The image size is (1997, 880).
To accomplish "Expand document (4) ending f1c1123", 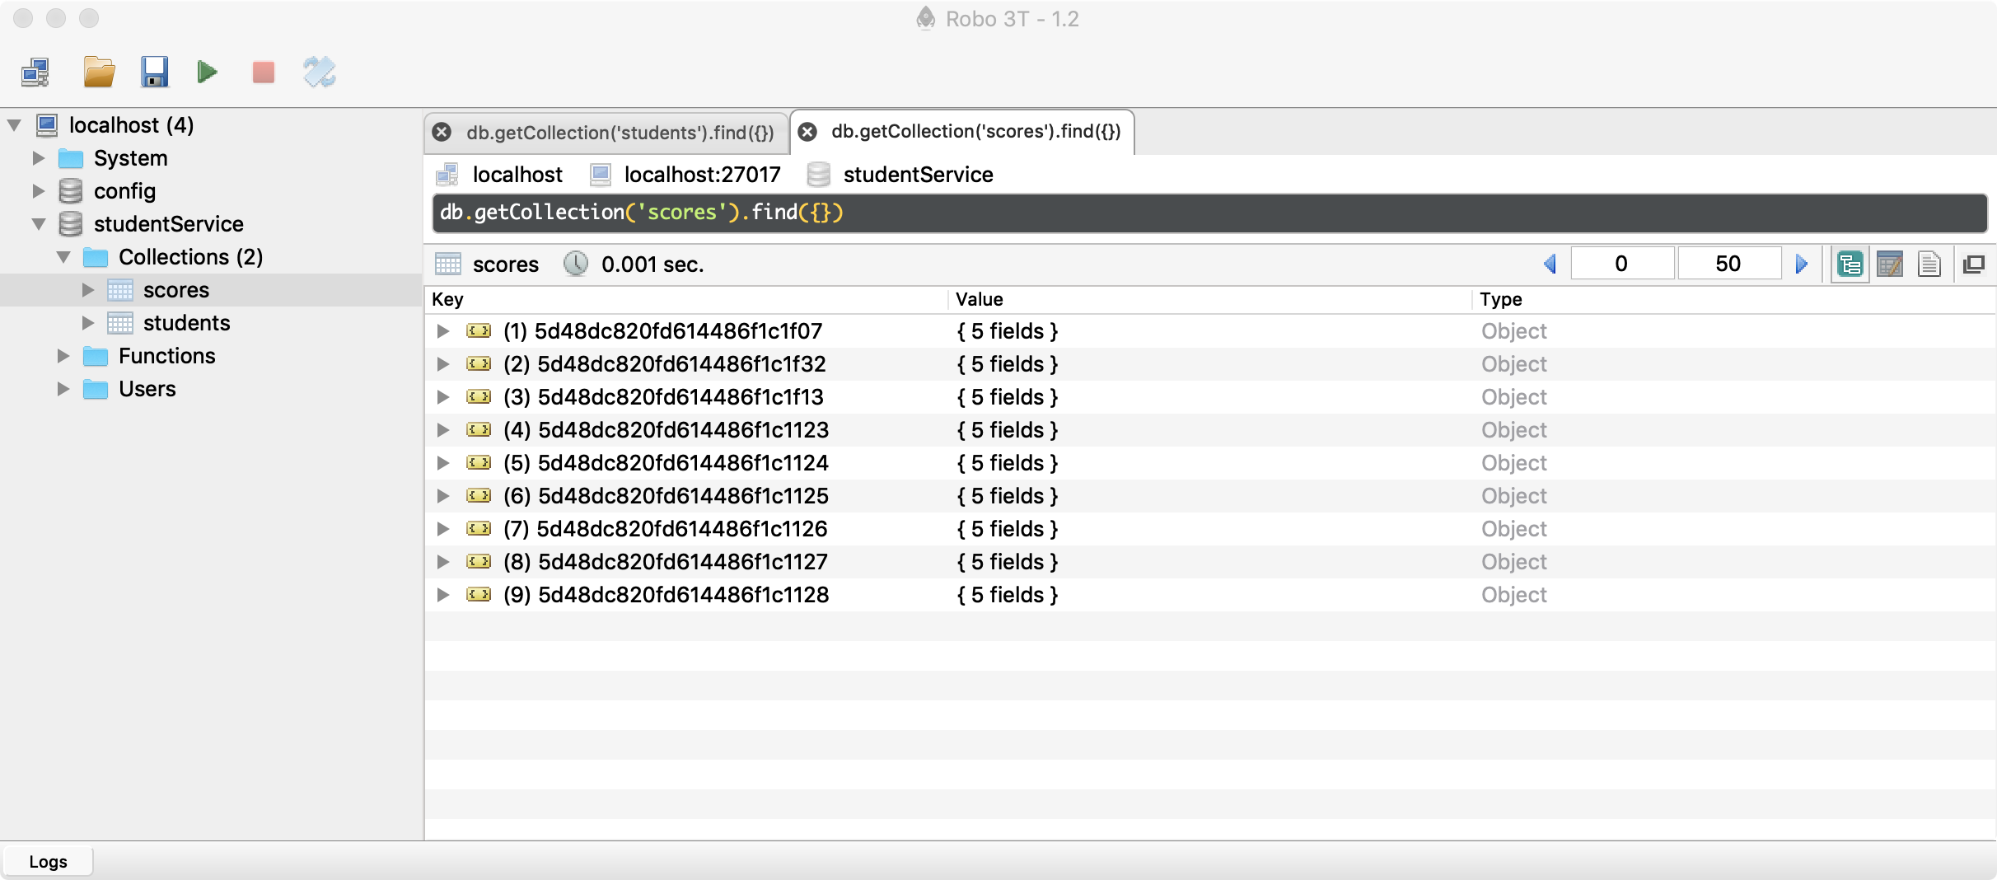I will (x=443, y=430).
